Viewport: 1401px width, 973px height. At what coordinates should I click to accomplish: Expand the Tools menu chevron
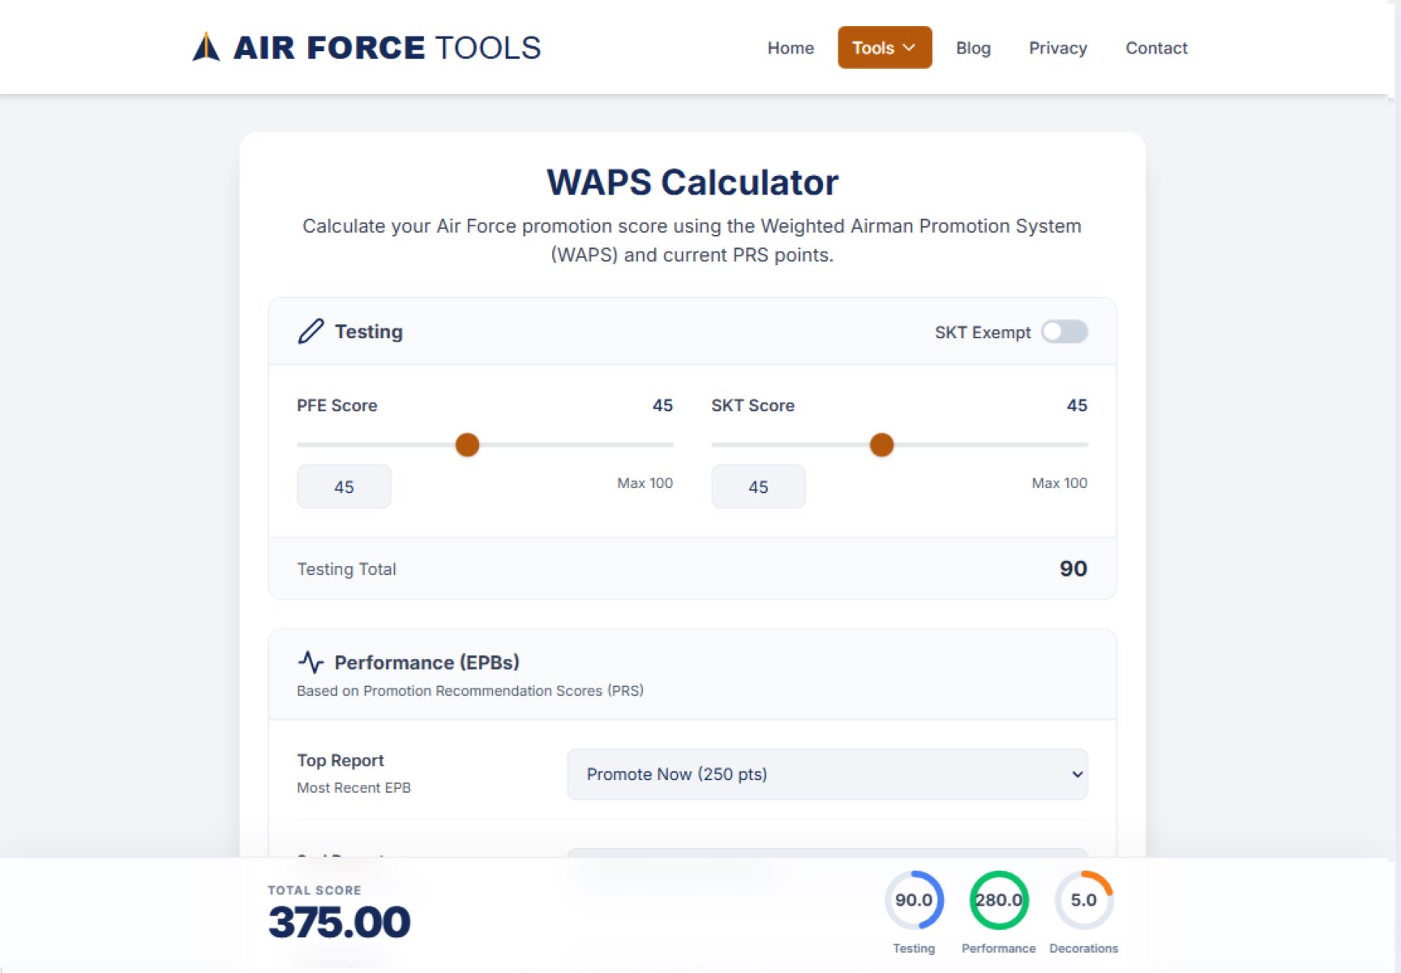(908, 47)
